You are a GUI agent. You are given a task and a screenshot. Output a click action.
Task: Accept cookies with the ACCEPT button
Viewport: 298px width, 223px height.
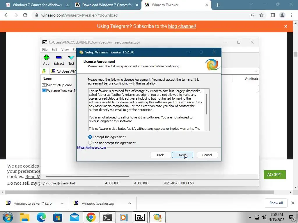[275, 175]
